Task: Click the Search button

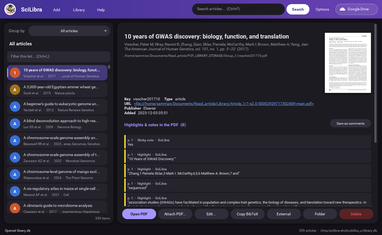Action: click(298, 9)
